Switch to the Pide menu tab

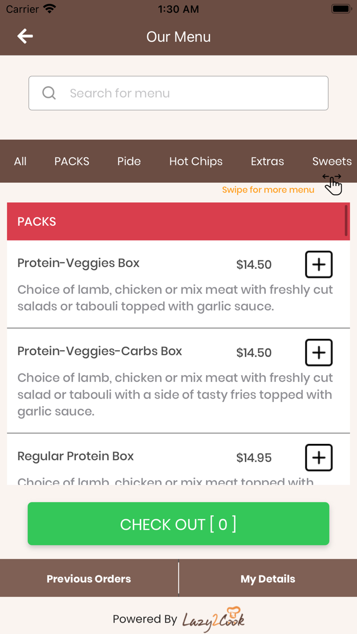pos(129,161)
